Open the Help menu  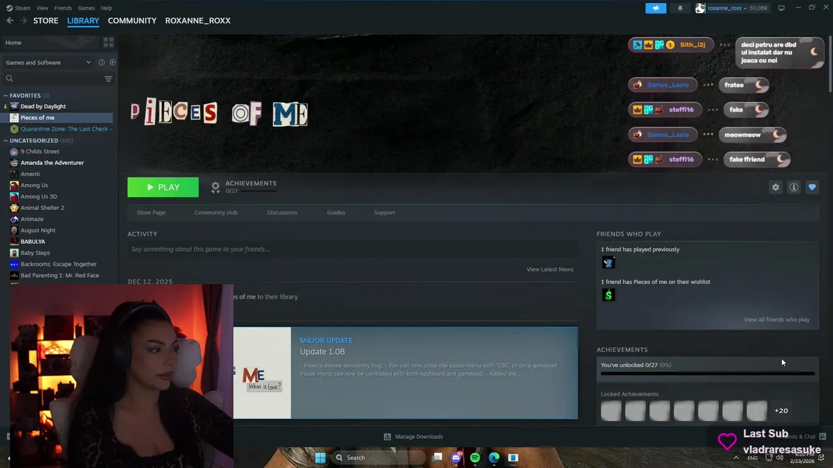coord(106,8)
